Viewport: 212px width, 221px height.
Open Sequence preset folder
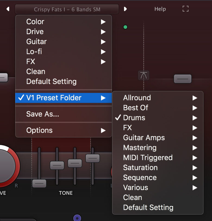[x=158, y=178]
